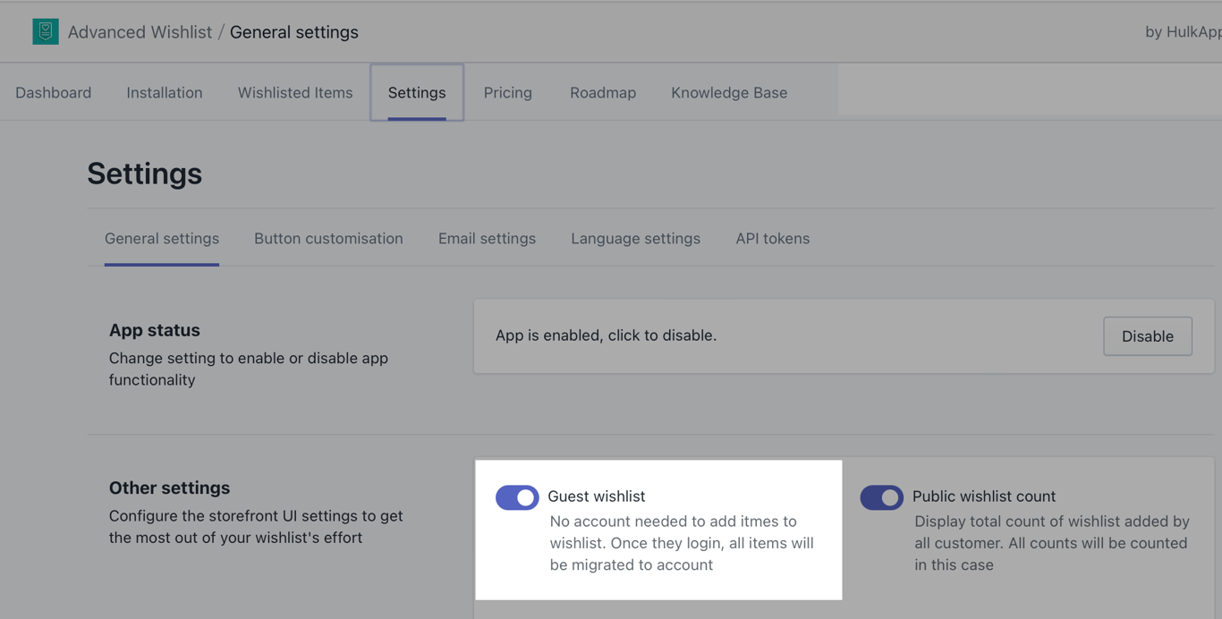
Task: Click the Guest wishlist label text
Action: coord(597,496)
